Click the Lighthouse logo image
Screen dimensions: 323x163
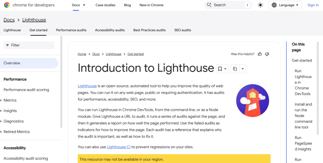click(x=253, y=101)
